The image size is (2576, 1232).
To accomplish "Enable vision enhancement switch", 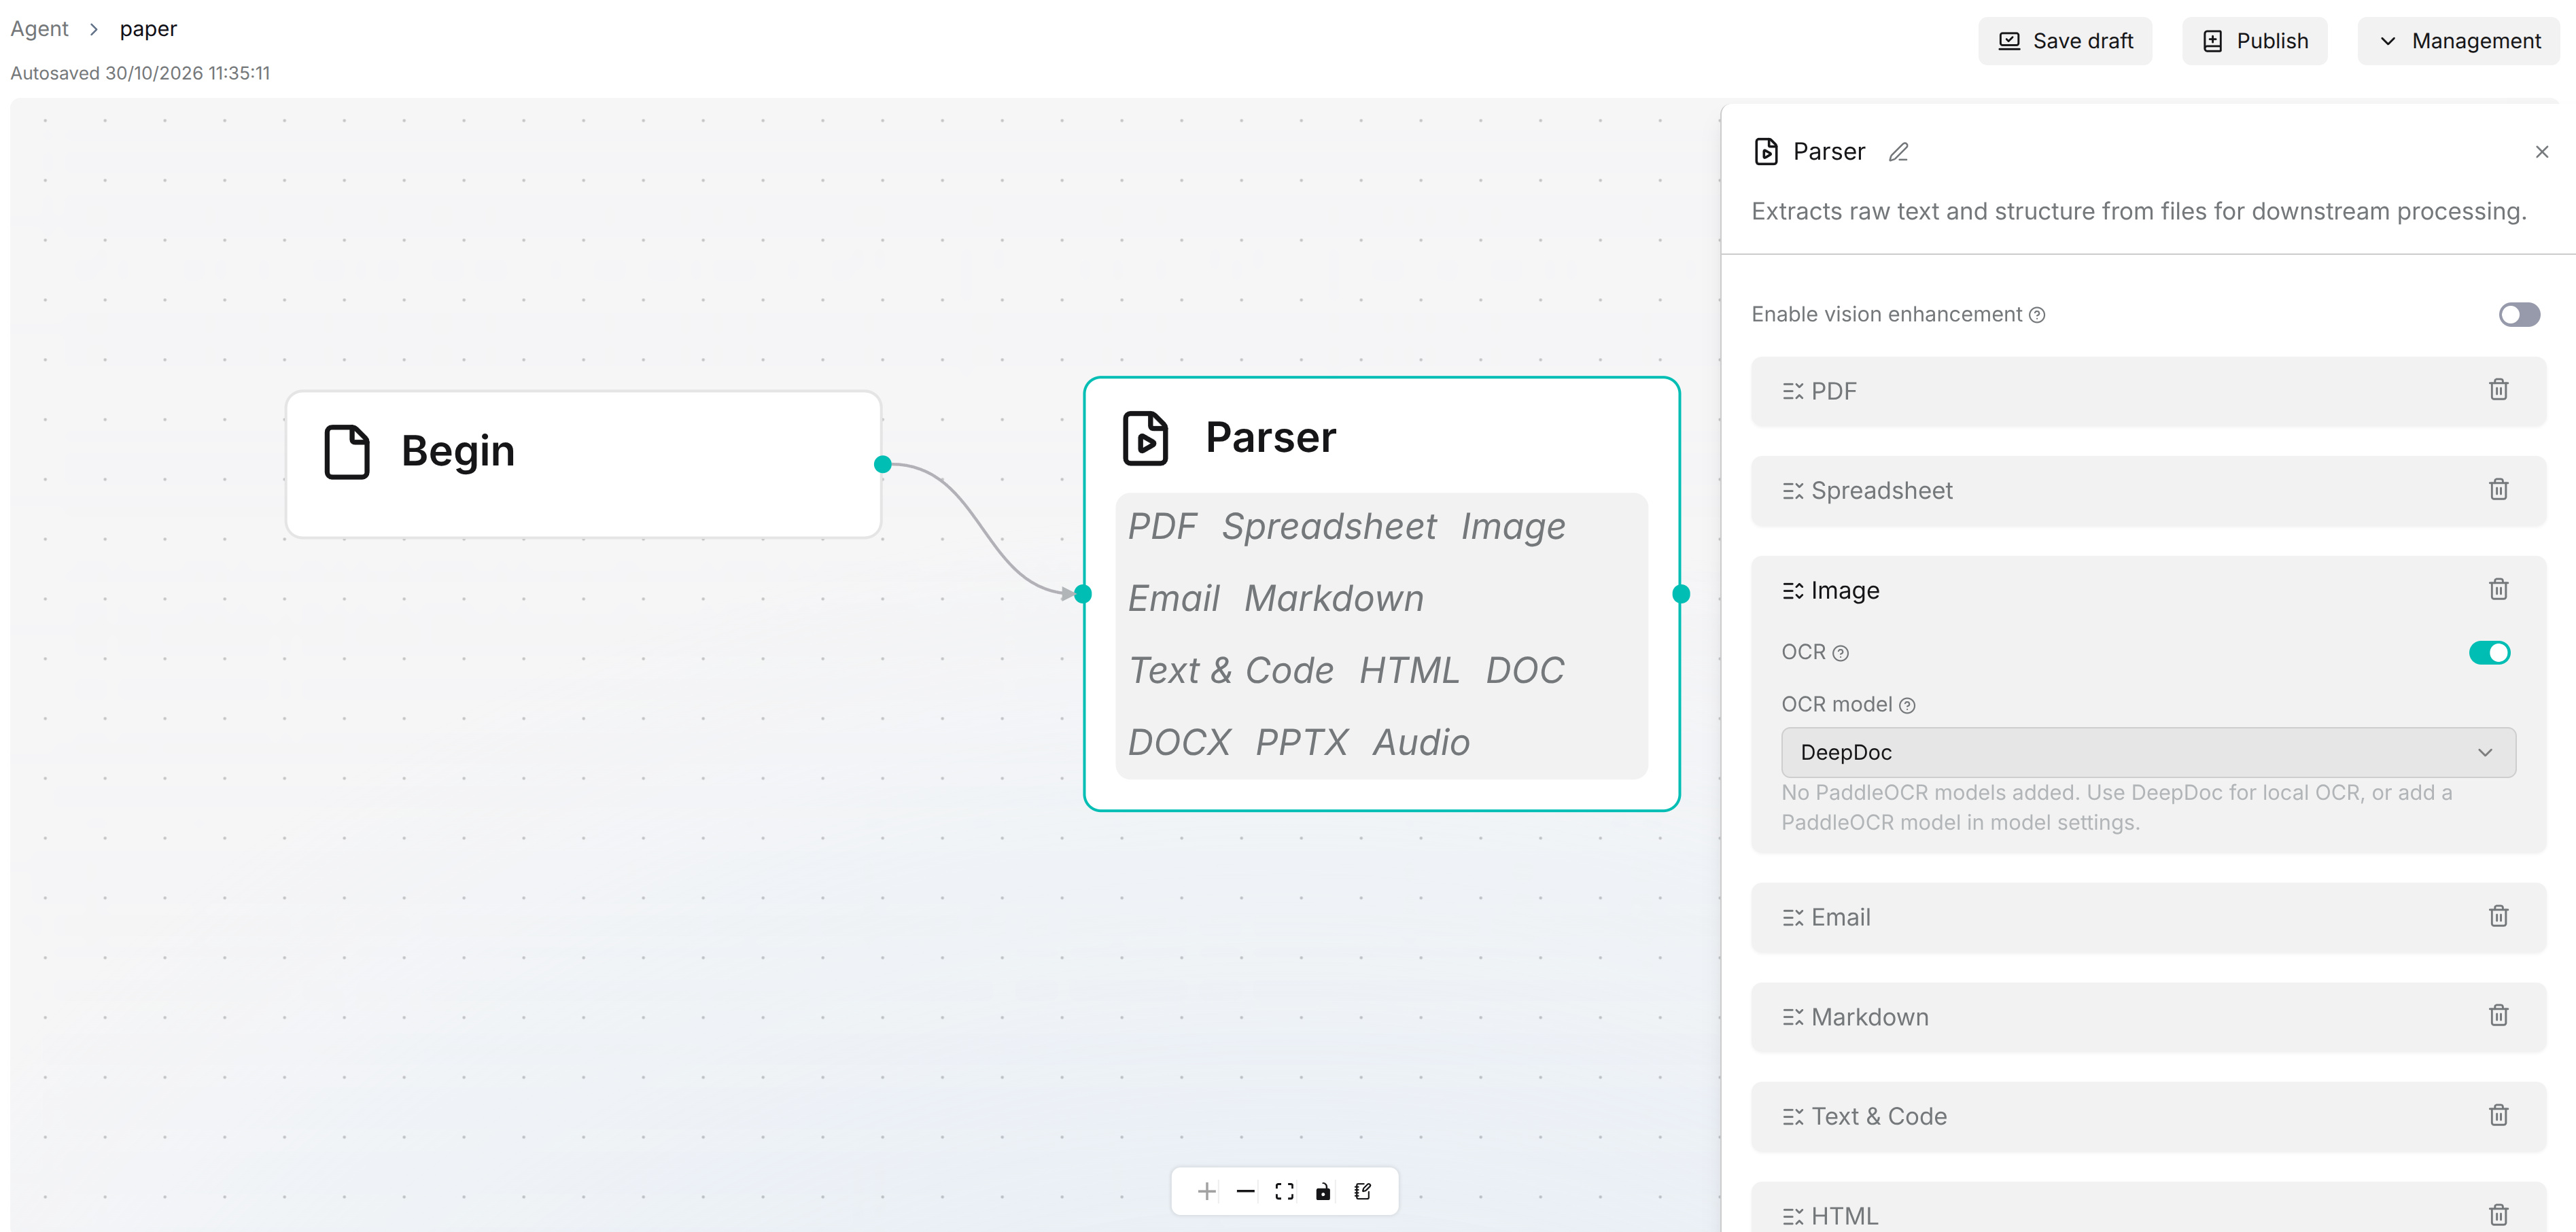I will (x=2519, y=315).
